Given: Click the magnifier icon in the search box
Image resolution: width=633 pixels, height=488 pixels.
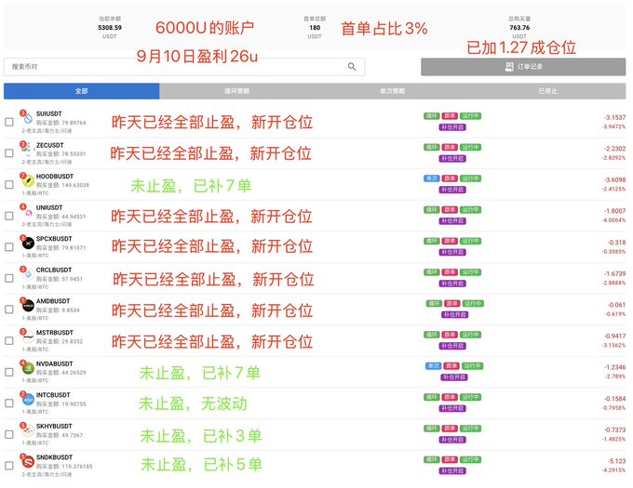Looking at the screenshot, I should pyautogui.click(x=352, y=67).
